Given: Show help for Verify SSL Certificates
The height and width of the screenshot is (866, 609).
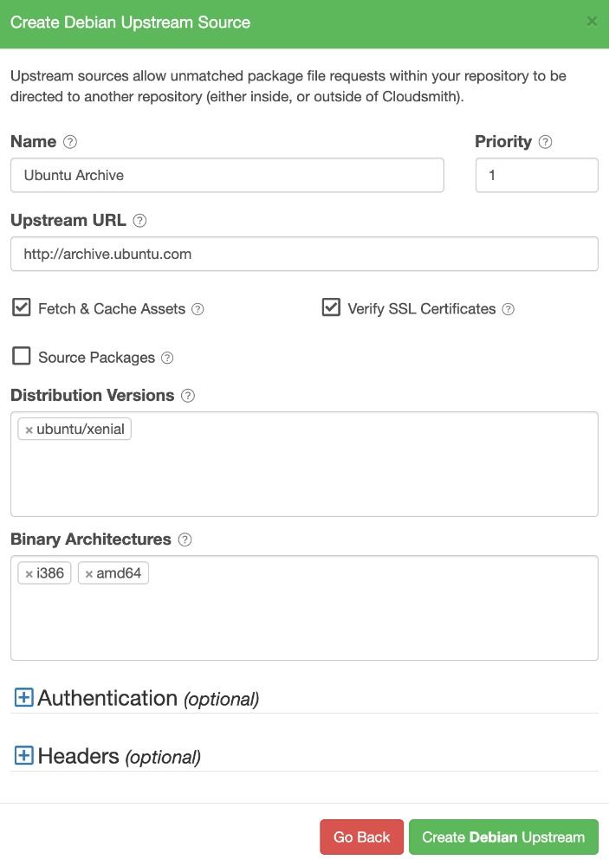Looking at the screenshot, I should click(x=508, y=309).
